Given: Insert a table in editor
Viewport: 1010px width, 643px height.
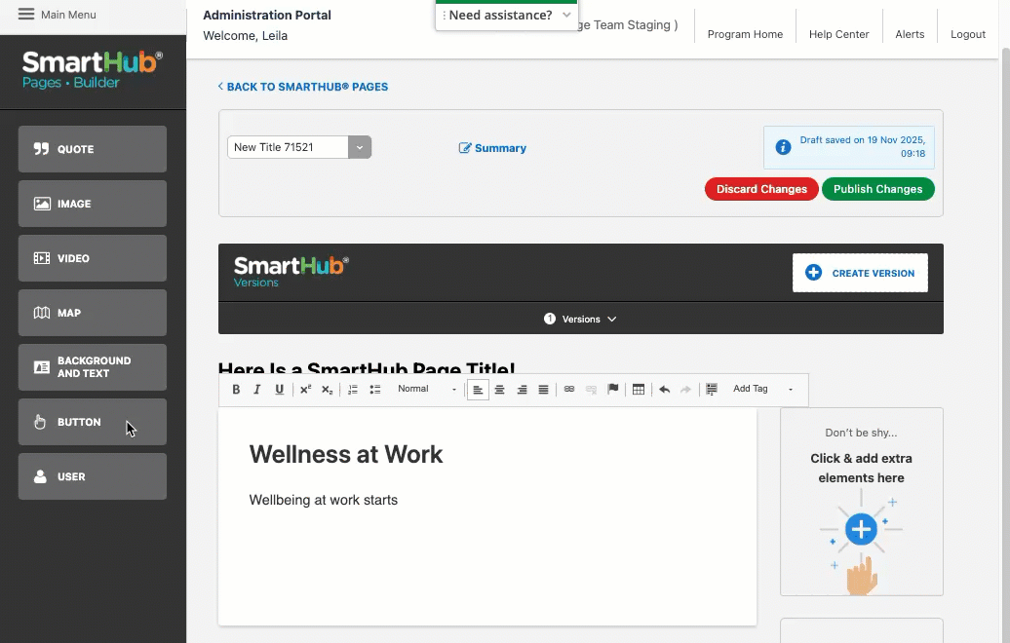Looking at the screenshot, I should pyautogui.click(x=639, y=390).
